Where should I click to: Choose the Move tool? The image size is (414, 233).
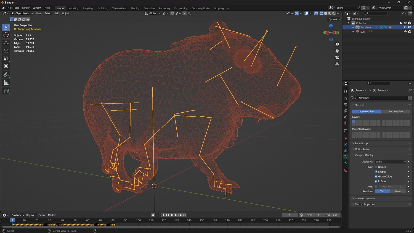coord(6,43)
